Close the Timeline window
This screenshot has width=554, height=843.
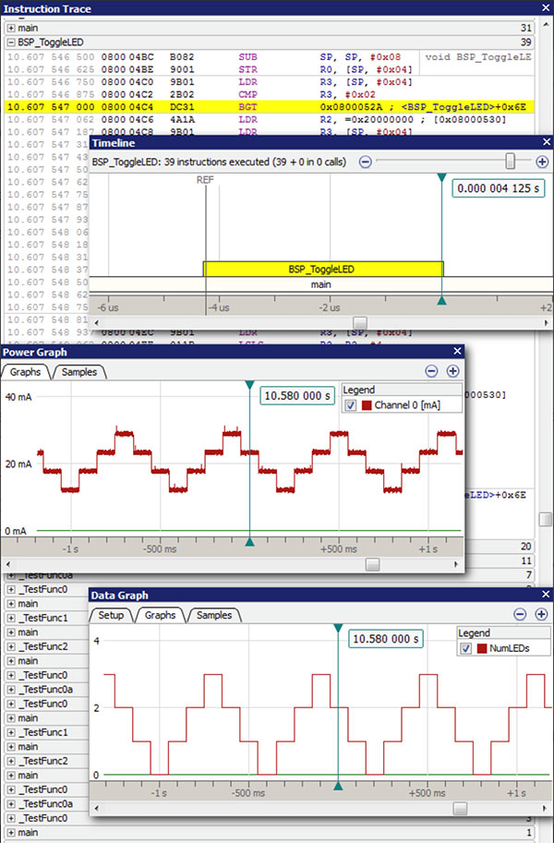[546, 143]
